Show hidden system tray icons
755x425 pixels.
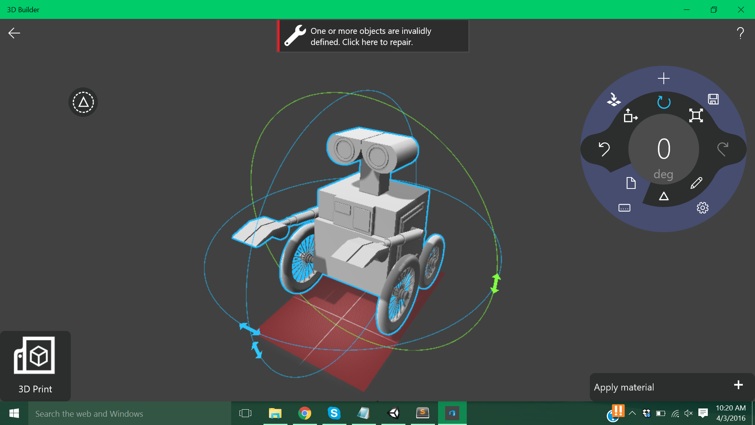[632, 413]
